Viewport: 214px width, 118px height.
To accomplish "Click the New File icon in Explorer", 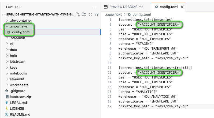I will click(78, 14).
